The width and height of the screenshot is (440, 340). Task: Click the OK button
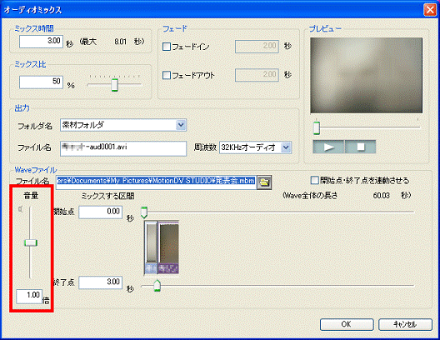(347, 324)
